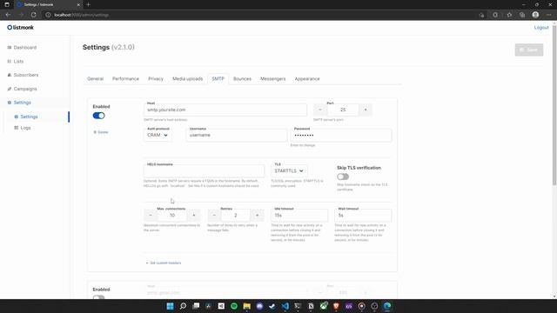Open taskbar Search
The width and height of the screenshot is (557, 313).
click(183, 306)
